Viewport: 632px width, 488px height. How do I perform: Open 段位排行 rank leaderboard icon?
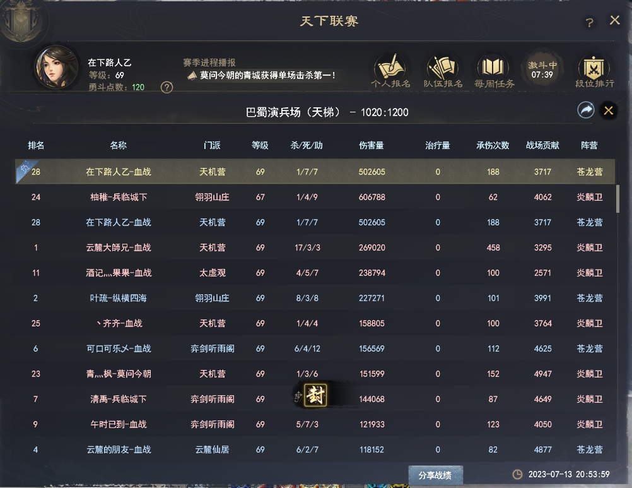point(594,69)
